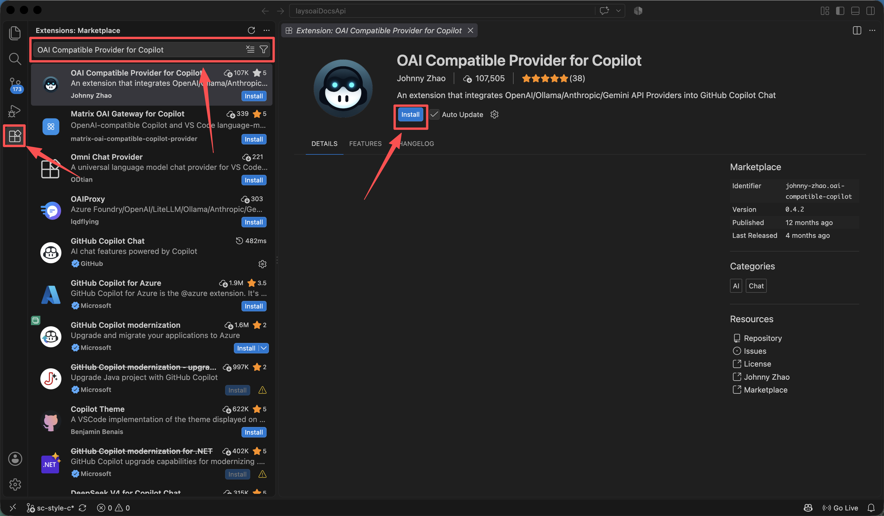Manage gear for GitHub Copilot Chat extension
884x516 pixels.
click(263, 264)
